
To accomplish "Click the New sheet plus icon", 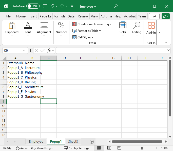I will tap(92, 142).
